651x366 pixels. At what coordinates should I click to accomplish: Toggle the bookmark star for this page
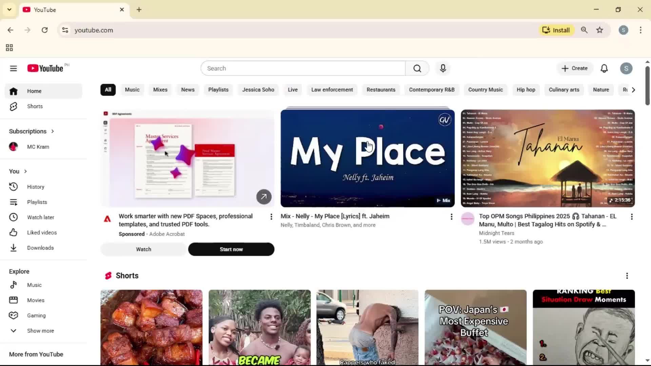(599, 30)
